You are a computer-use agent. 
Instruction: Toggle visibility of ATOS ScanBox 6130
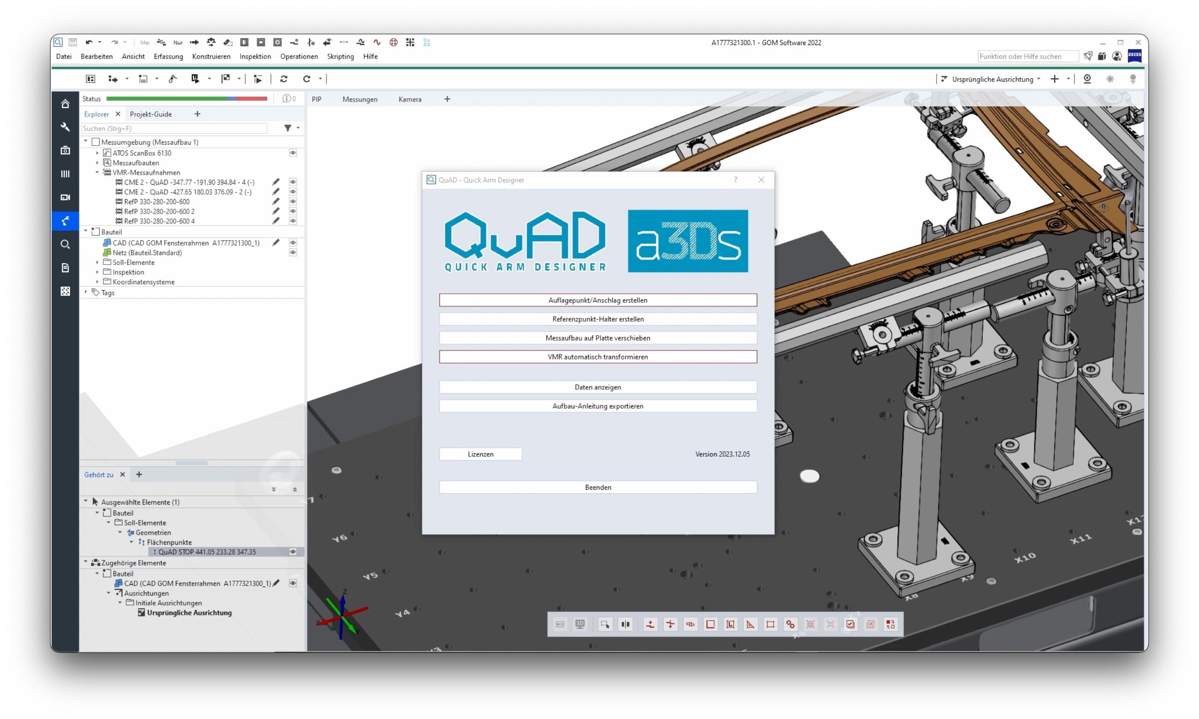pos(293,153)
